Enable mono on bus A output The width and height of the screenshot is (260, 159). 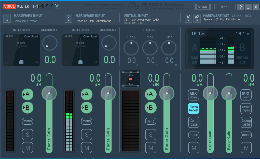coord(194,135)
